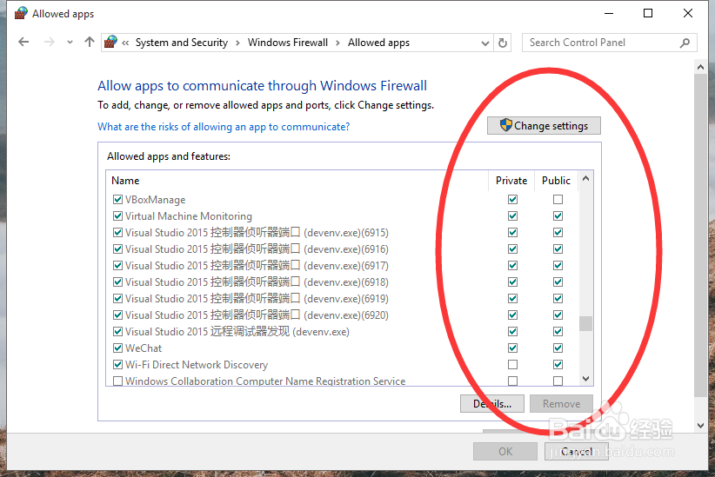Screen dimensions: 715x477
Task: Refresh the Allowed apps page
Action: point(503,43)
